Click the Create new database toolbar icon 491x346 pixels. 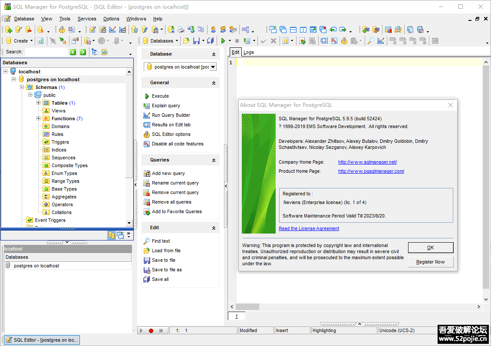8,30
